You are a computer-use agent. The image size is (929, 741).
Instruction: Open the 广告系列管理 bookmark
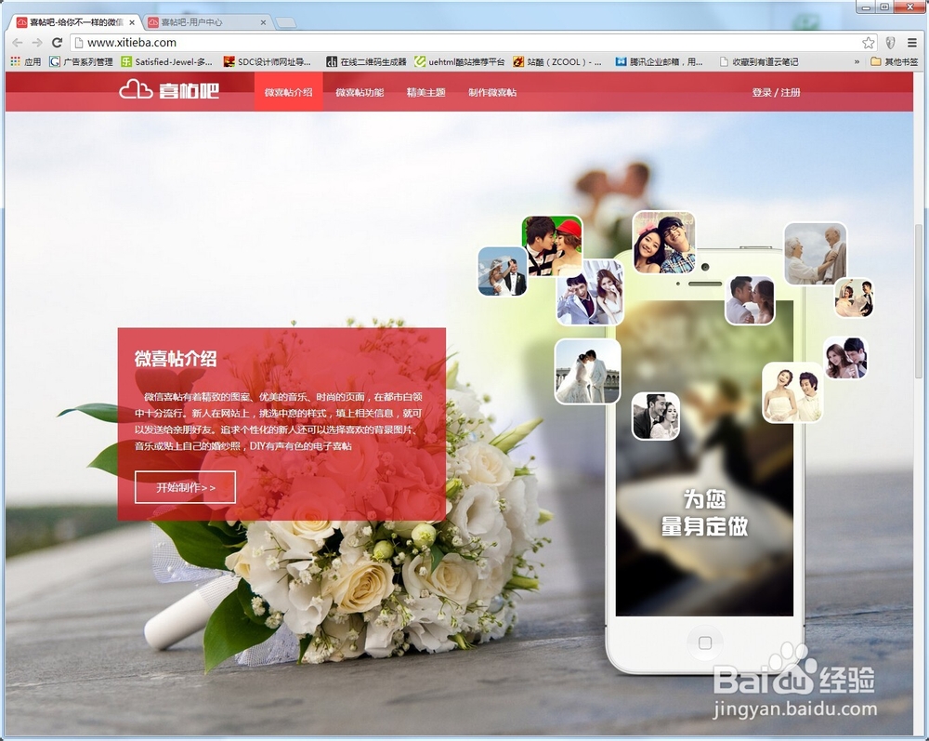81,61
